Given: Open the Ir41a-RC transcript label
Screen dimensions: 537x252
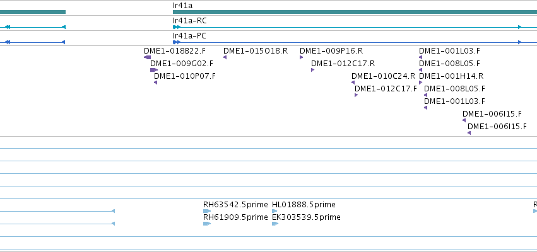Looking at the screenshot, I should [x=190, y=21].
